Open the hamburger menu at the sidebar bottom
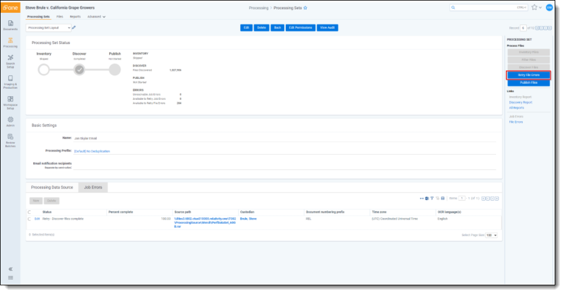The width and height of the screenshot is (564, 294). 10,278
